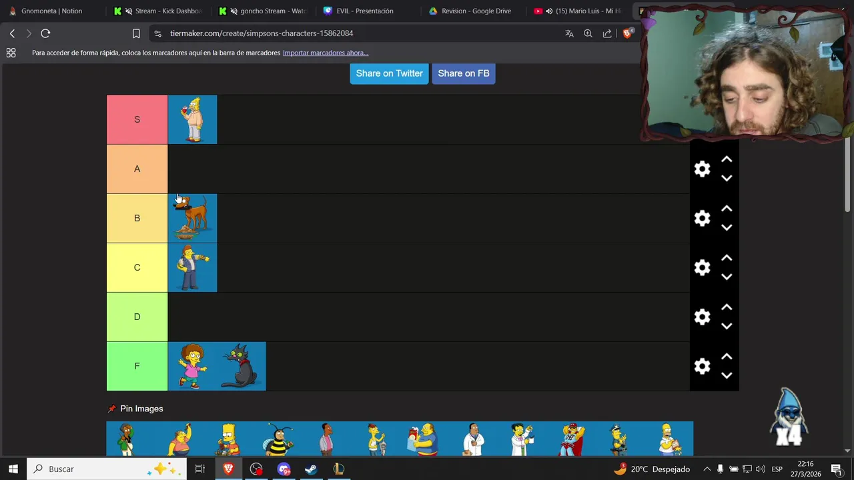Open settings gear for tier A

[x=702, y=169]
